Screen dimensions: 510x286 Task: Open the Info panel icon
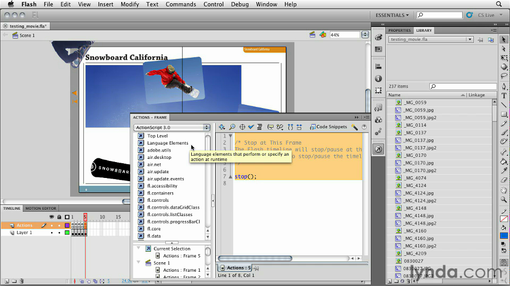(378, 78)
